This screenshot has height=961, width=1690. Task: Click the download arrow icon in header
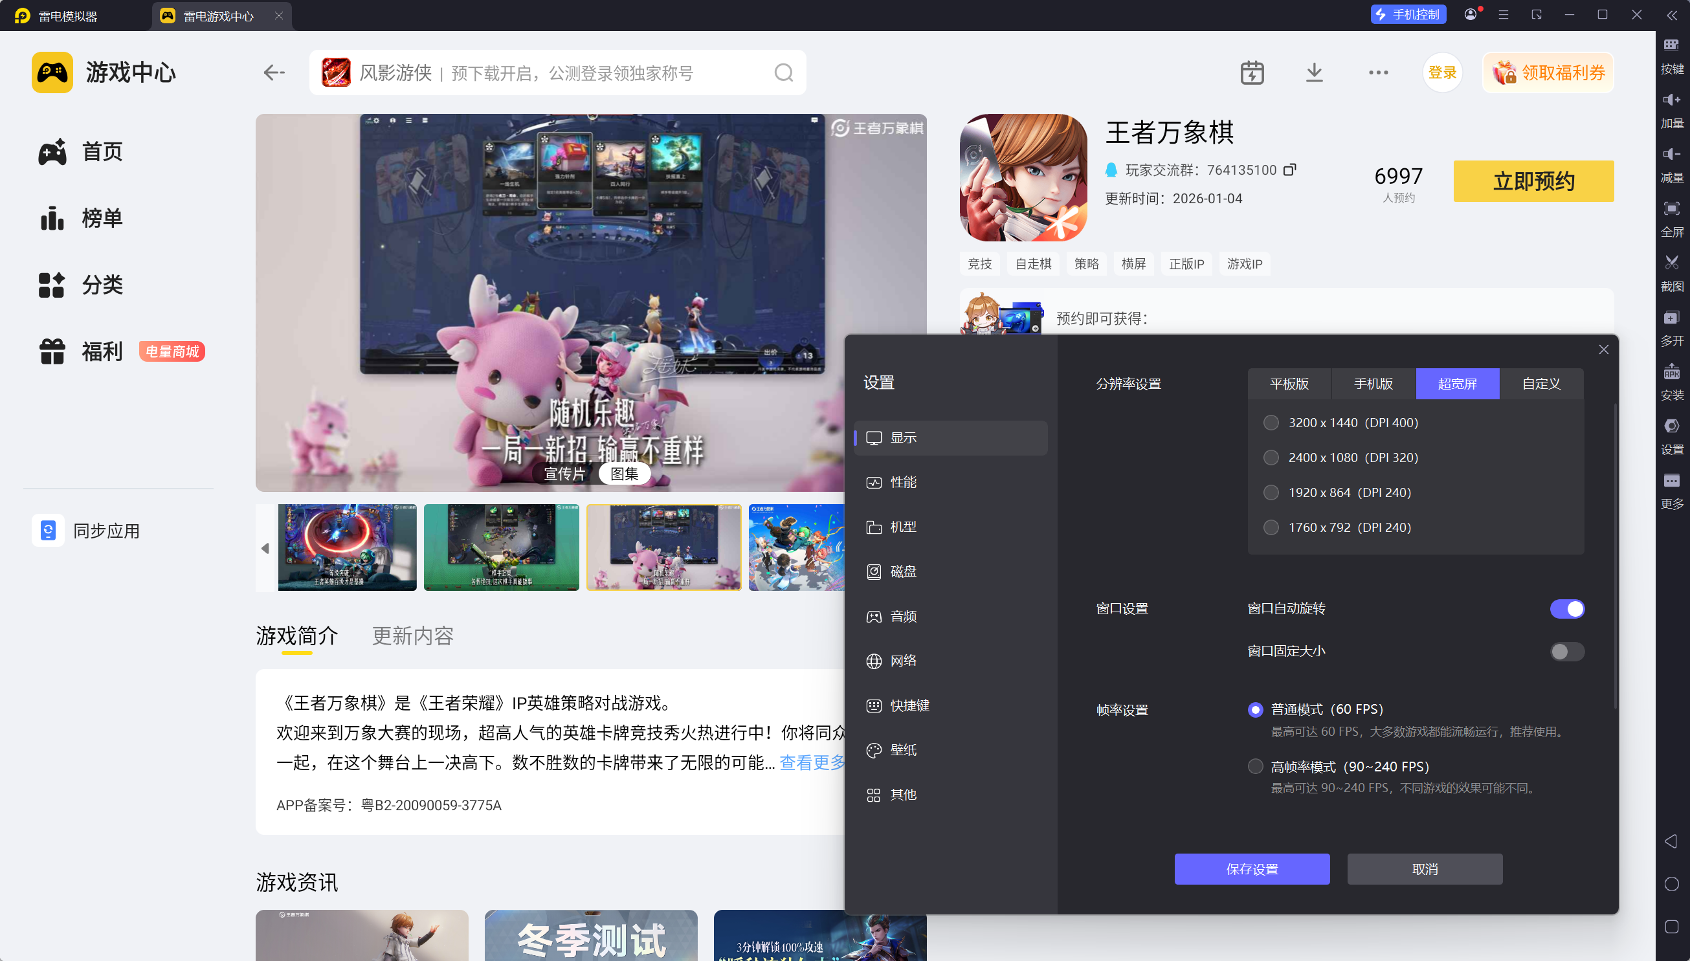click(x=1314, y=72)
